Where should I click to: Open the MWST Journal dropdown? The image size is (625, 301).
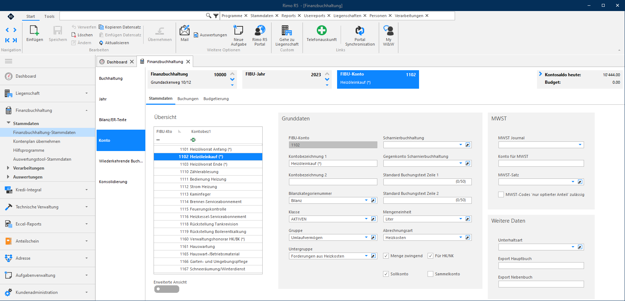[x=580, y=145]
